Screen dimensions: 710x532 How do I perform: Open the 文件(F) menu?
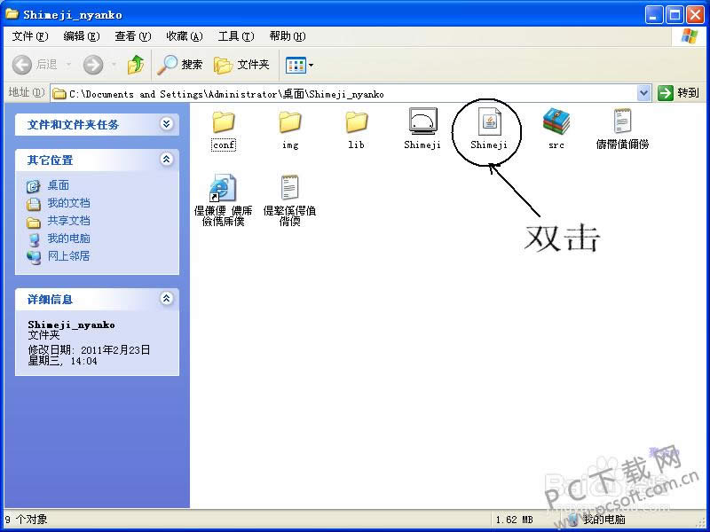[x=30, y=36]
